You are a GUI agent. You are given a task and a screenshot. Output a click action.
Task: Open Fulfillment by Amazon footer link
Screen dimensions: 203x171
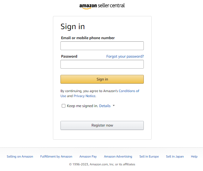[56, 157]
